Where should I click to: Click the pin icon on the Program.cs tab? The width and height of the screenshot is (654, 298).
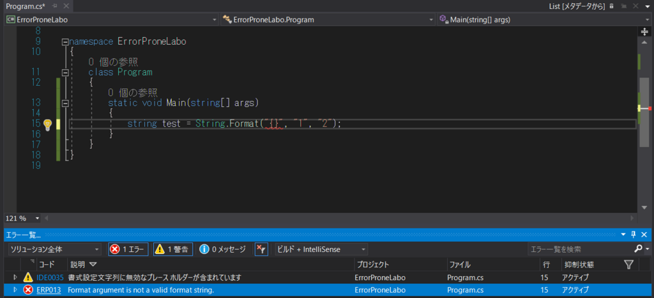pyautogui.click(x=54, y=6)
